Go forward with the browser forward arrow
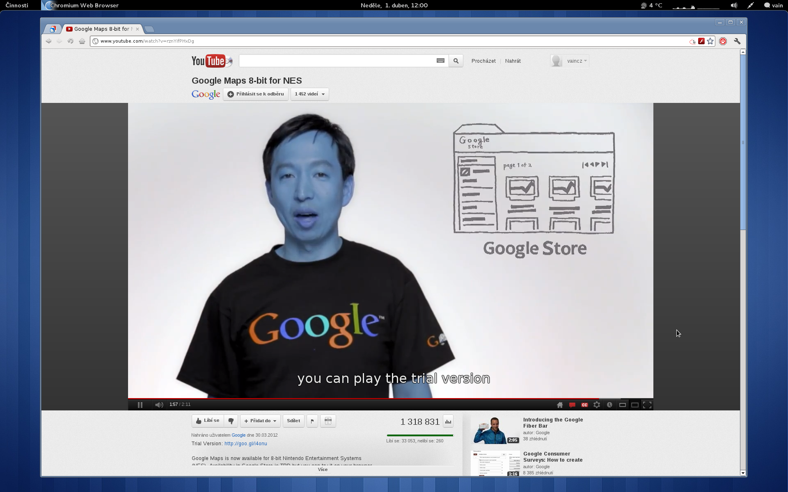788x492 pixels. point(60,41)
